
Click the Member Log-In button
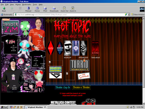pos(63,87)
